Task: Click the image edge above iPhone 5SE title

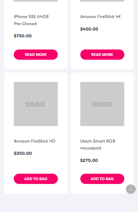Action: pyautogui.click(x=36, y=1)
